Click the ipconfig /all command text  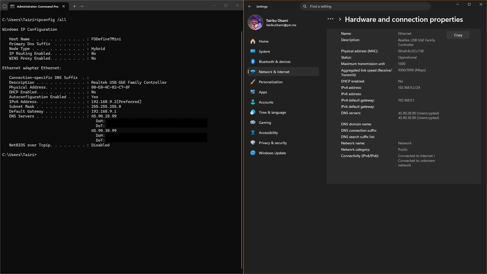tap(51, 20)
